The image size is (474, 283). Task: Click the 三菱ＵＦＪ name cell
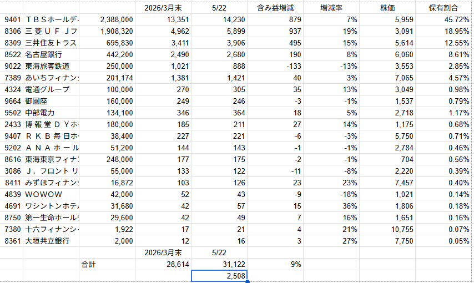[x=51, y=31]
